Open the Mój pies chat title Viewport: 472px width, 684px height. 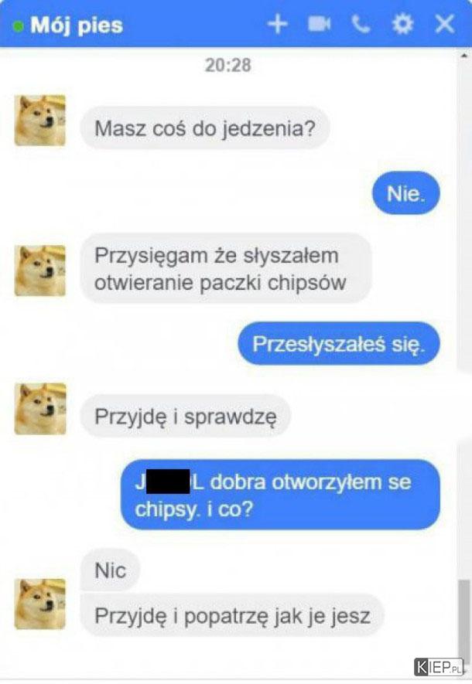click(x=77, y=25)
